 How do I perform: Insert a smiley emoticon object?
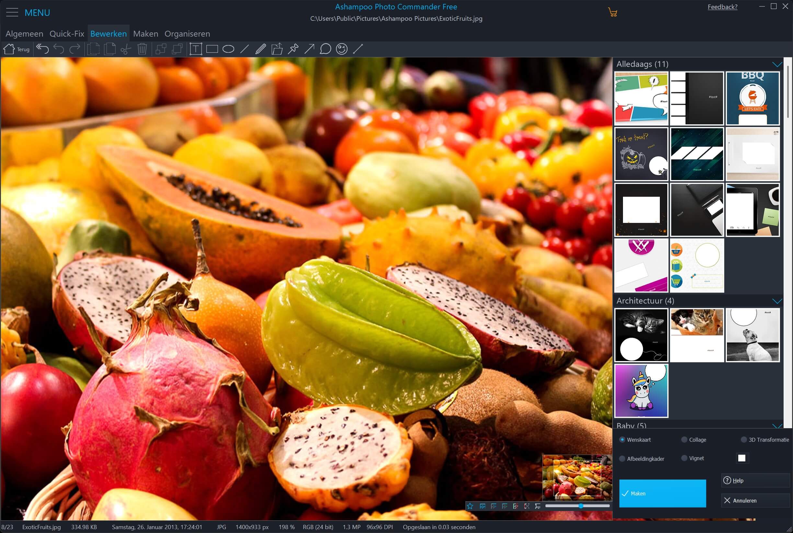(x=341, y=49)
